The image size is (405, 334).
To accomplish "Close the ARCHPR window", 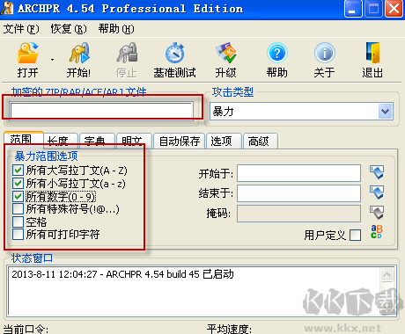I will pos(394,9).
